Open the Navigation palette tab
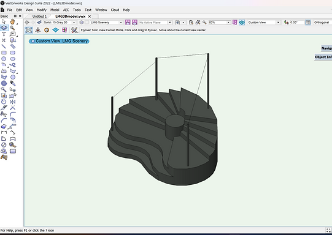Screen dimensions: 332x235 [326, 48]
